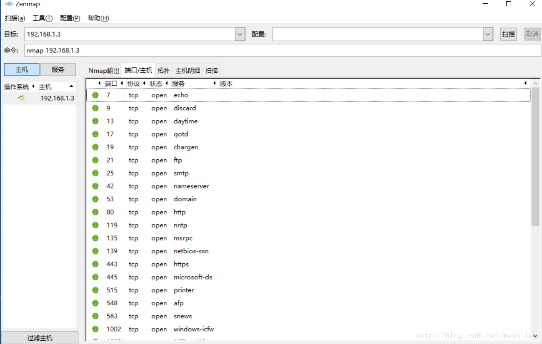Select the echo service row
542x344 pixels.
[308, 95]
